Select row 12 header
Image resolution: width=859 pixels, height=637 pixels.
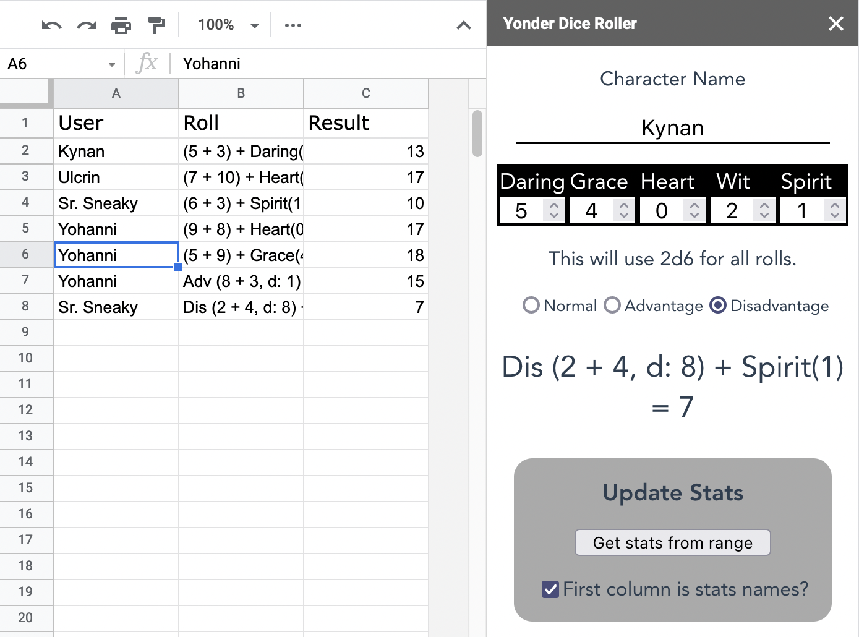27,411
